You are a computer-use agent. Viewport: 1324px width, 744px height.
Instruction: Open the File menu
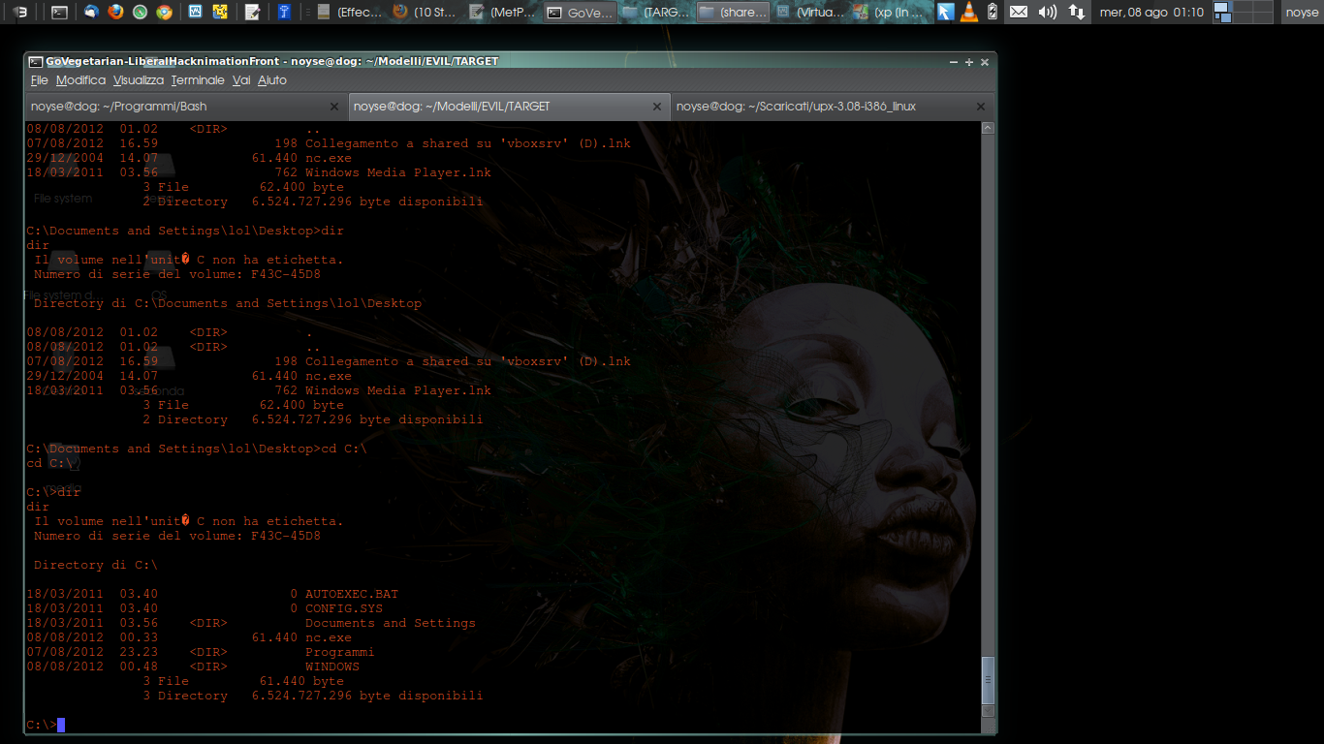39,80
